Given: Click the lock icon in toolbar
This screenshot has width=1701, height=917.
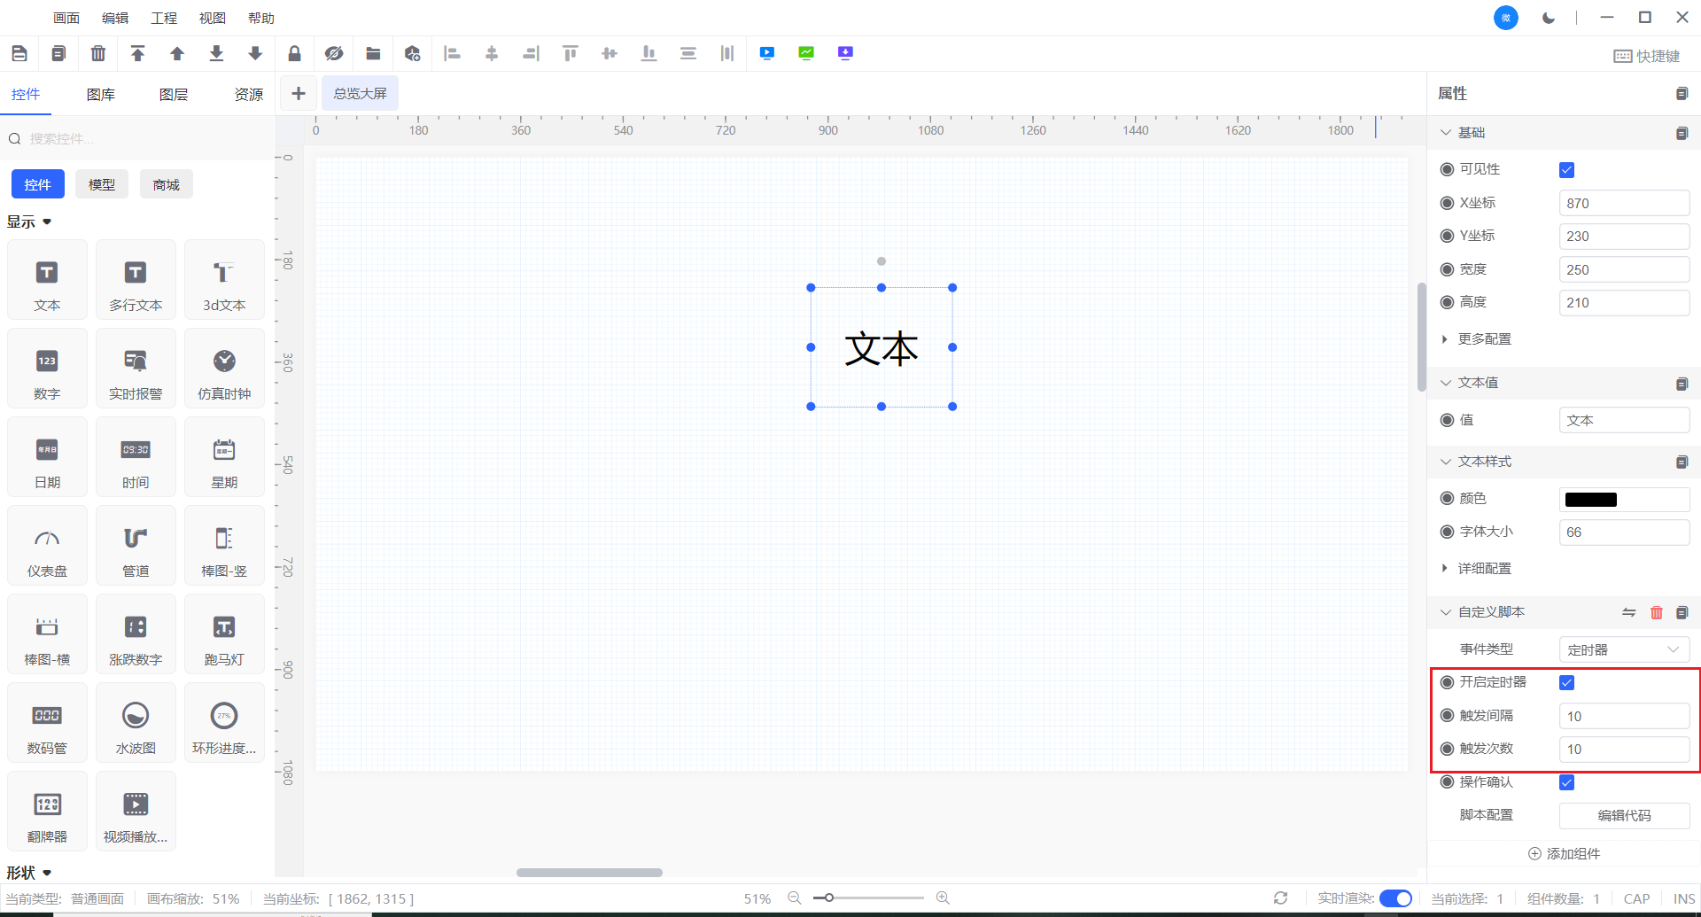Looking at the screenshot, I should pyautogui.click(x=294, y=54).
